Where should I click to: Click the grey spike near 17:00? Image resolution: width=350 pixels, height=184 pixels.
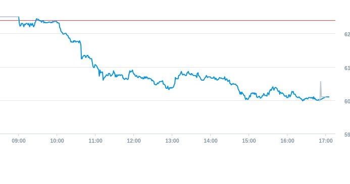321,89
